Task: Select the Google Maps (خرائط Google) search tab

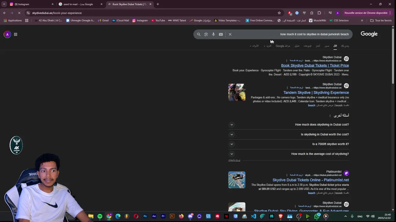Action: [x=283, y=46]
